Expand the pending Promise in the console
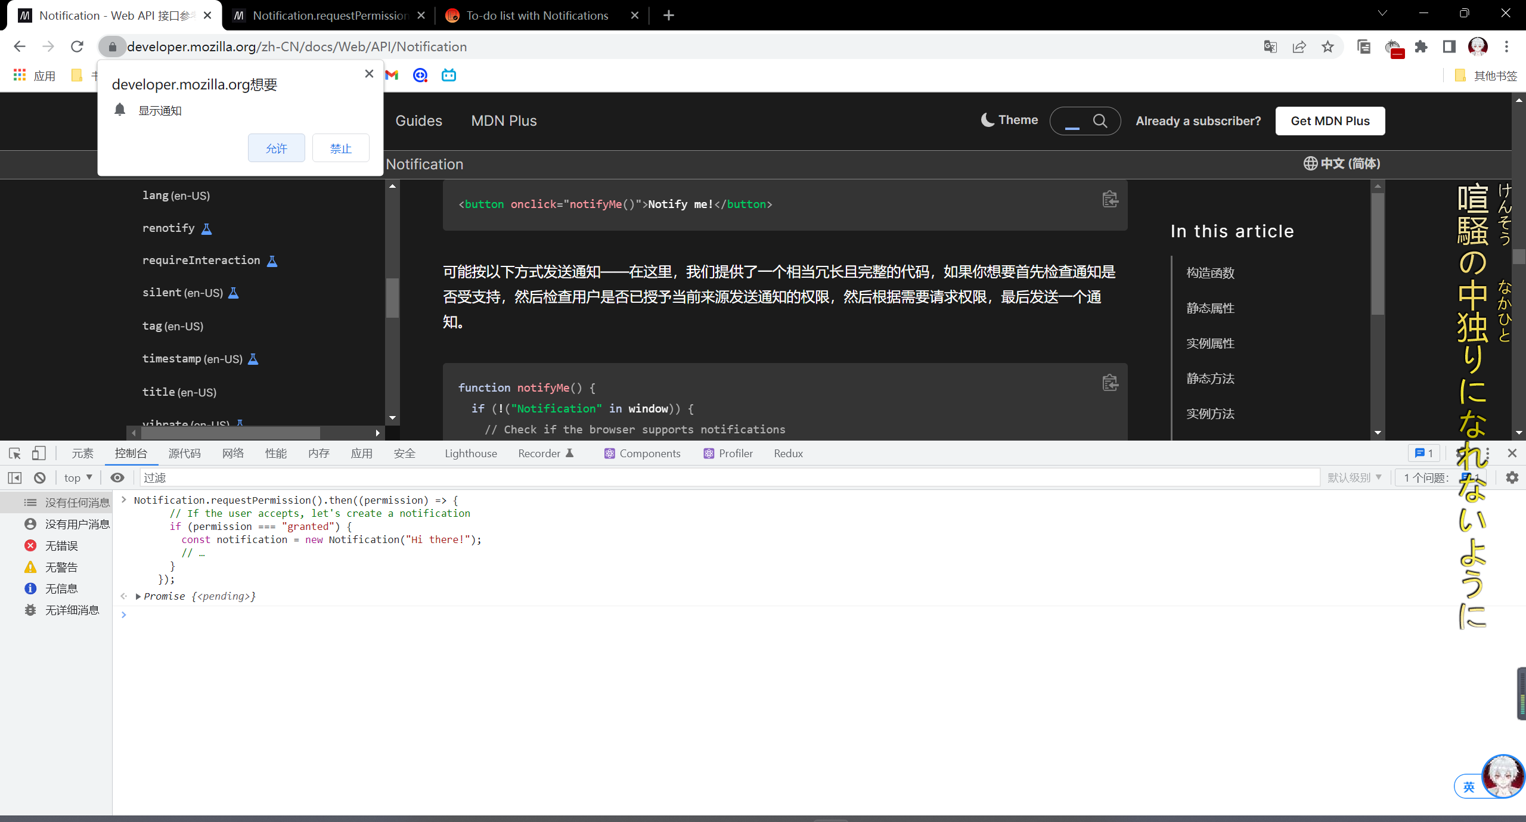Viewport: 1526px width, 822px height. tap(138, 596)
